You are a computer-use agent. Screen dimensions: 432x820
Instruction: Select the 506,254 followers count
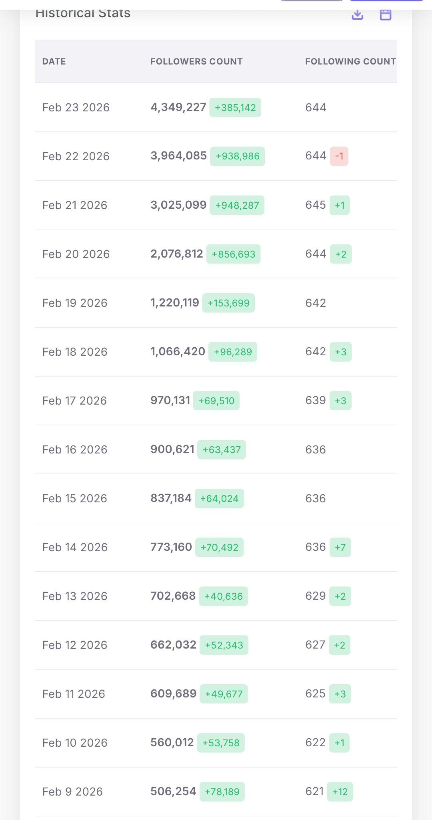click(173, 792)
